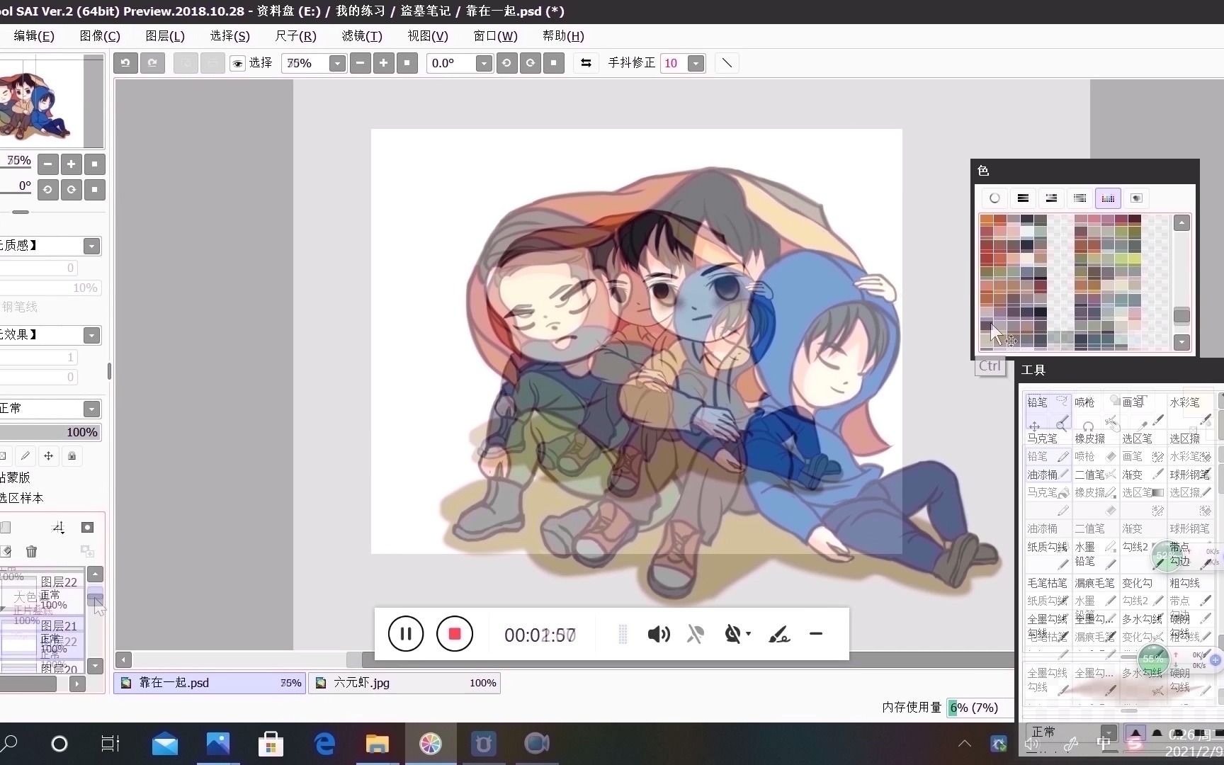Image resolution: width=1224 pixels, height=765 pixels.
Task: Open the stabilizer value 10 dropdown
Action: [696, 64]
